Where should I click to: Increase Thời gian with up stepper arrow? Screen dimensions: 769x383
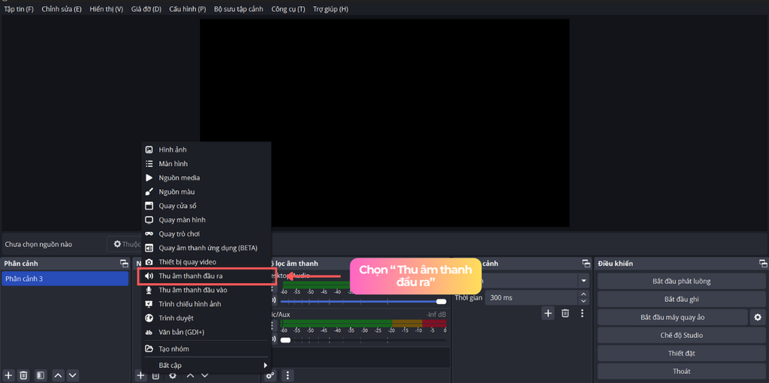coord(583,294)
